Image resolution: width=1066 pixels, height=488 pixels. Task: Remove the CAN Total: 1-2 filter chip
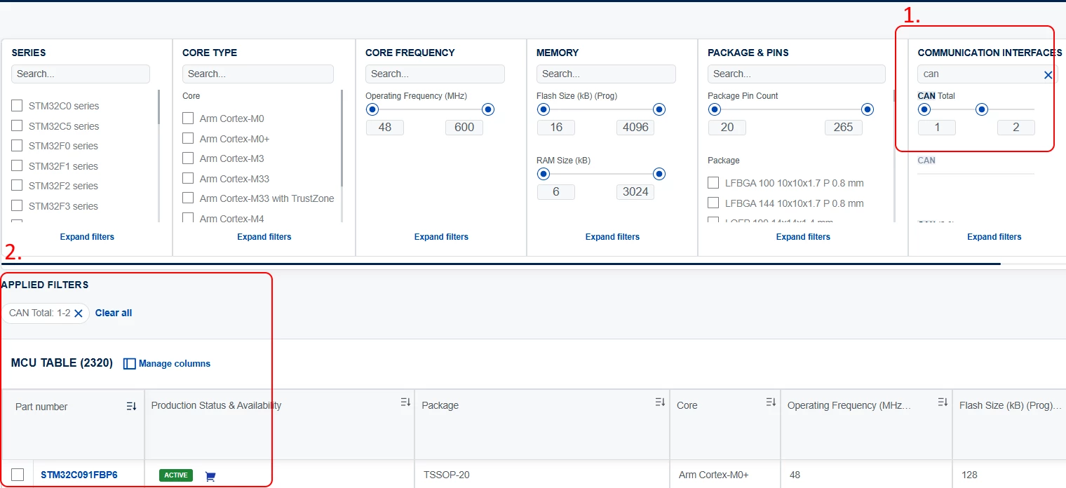pos(79,313)
